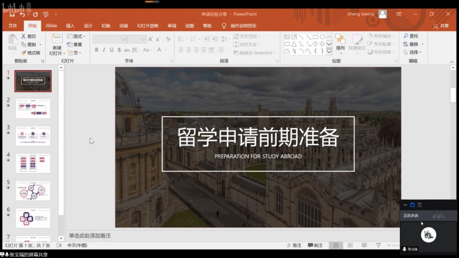Click the Find (查找) magnifier icon
Image resolution: width=459 pixels, height=258 pixels.
406,36
